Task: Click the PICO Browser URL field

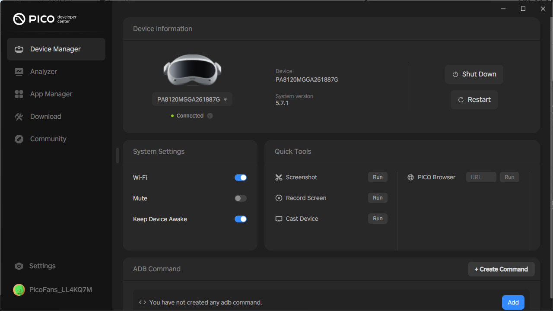Action: coord(481,177)
